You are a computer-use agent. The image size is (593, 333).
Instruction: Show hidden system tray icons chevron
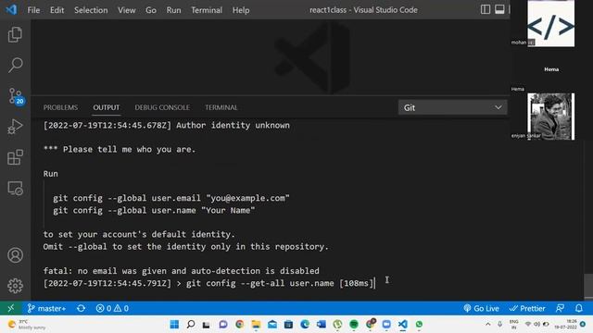click(488, 325)
